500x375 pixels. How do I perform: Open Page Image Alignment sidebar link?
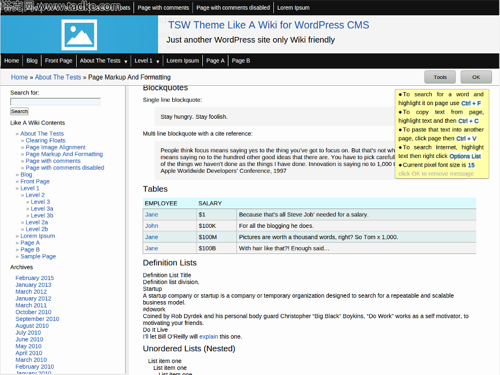tap(56, 147)
